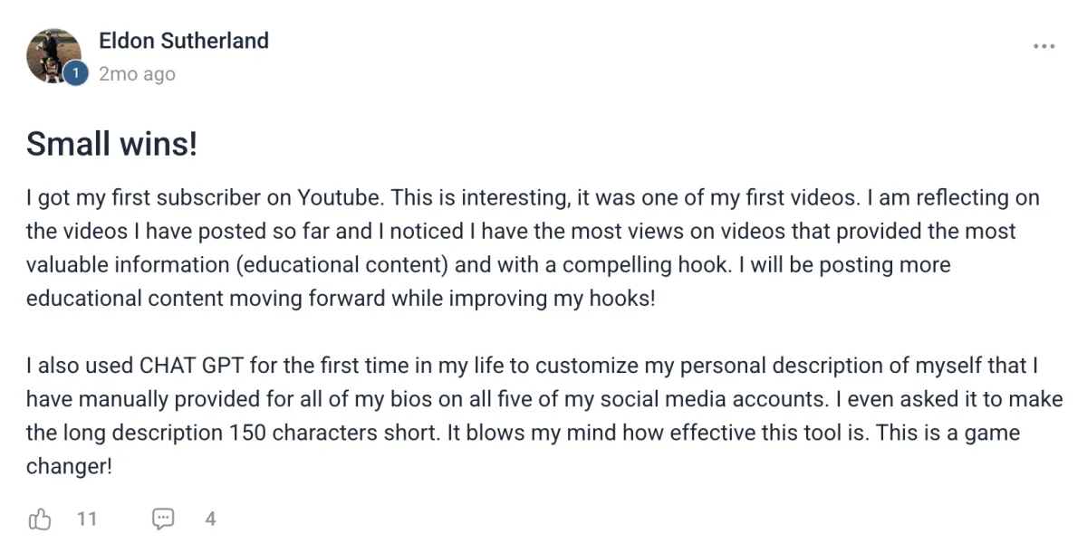Screen dimensions: 1087x543
Task: Like the post with thumbs-up icon
Action: point(40,519)
